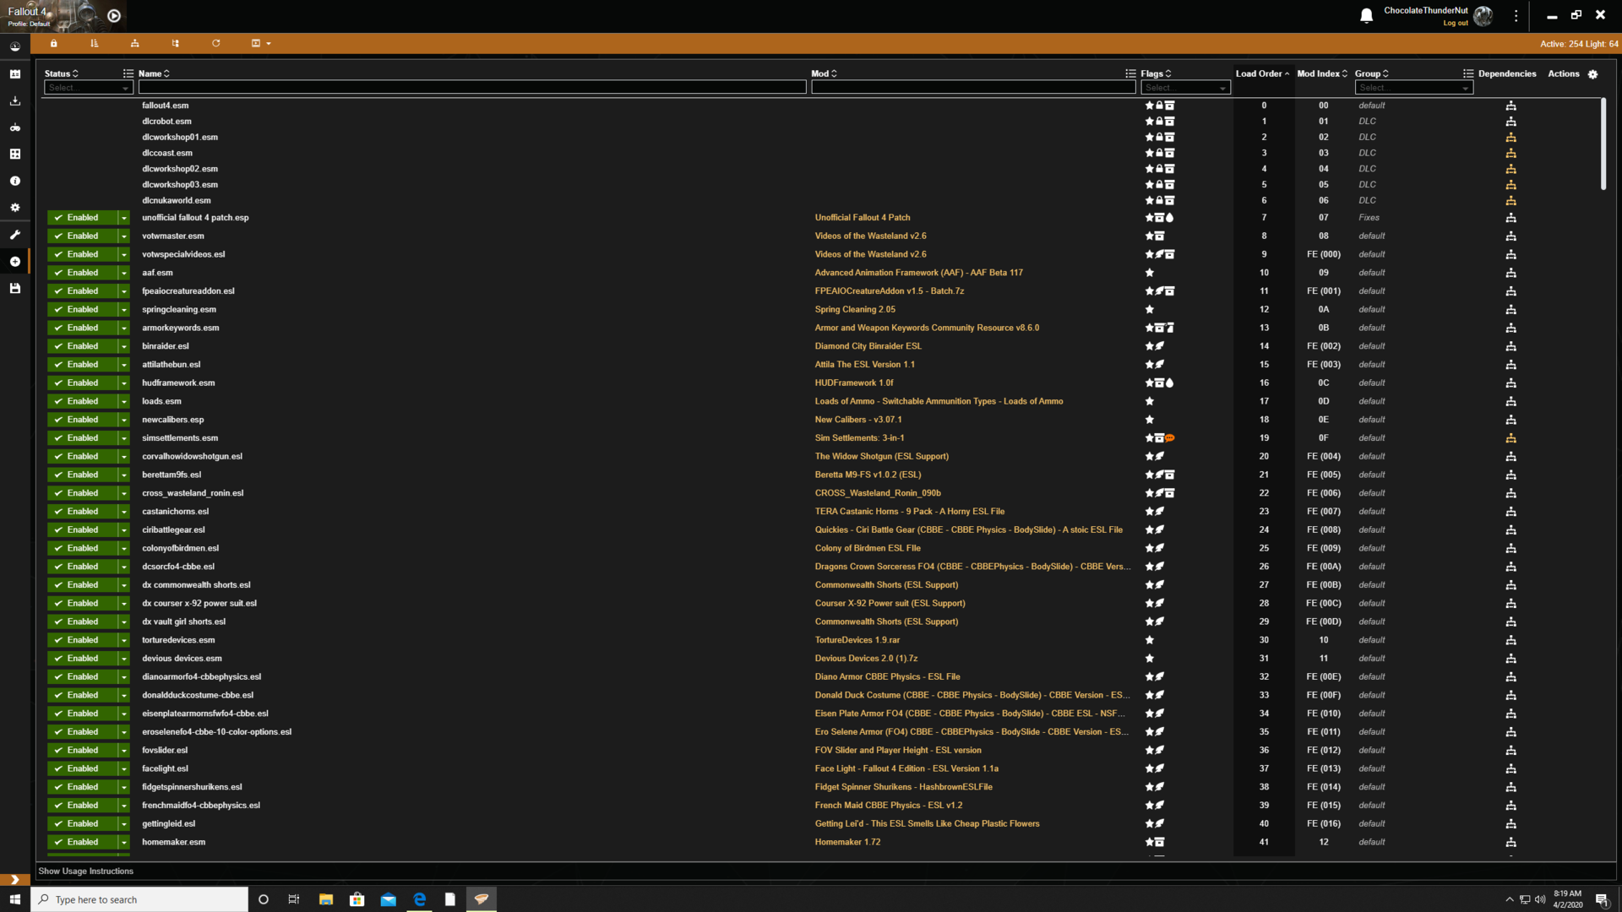Viewport: 1622px width, 912px height.
Task: Focus the Mod filter text field
Action: click(973, 88)
